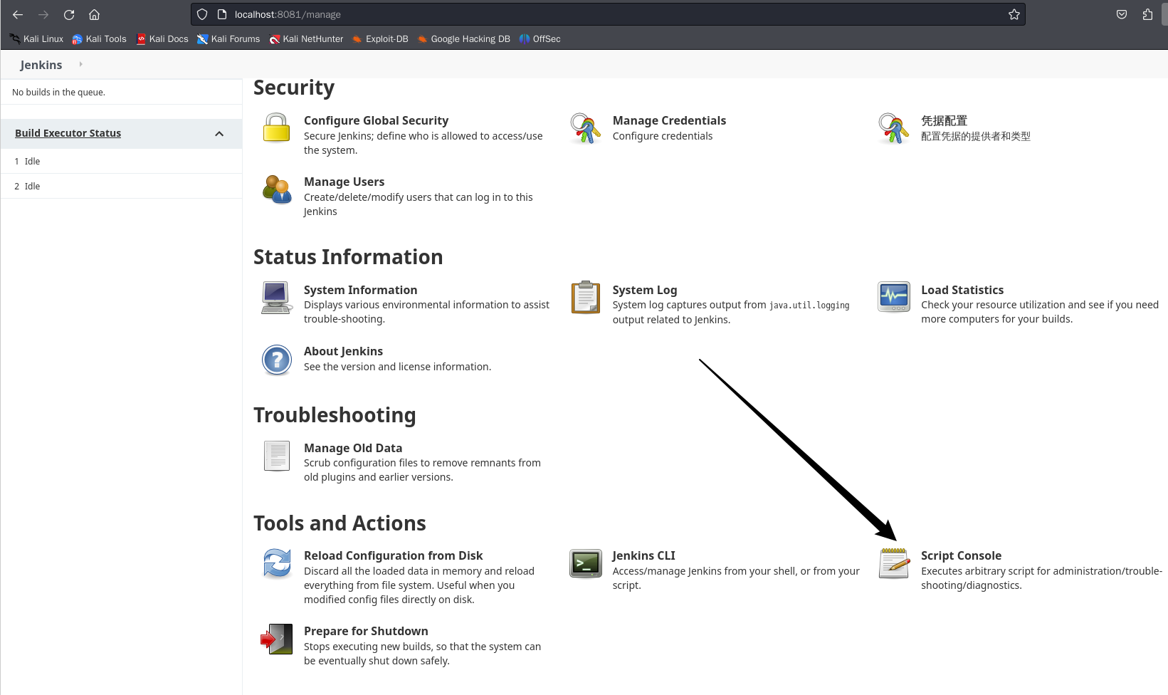Click the Jenkins CLI terminal icon
Screen dimensions: 1168x695
[586, 564]
